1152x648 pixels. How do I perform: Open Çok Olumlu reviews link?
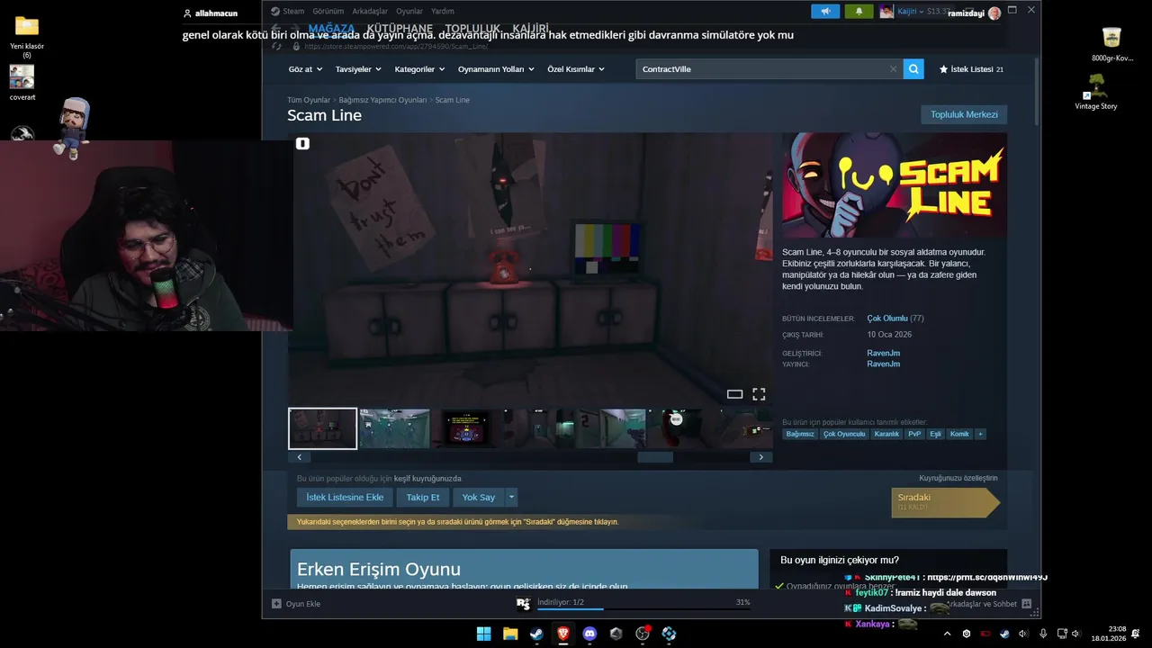pos(887,319)
